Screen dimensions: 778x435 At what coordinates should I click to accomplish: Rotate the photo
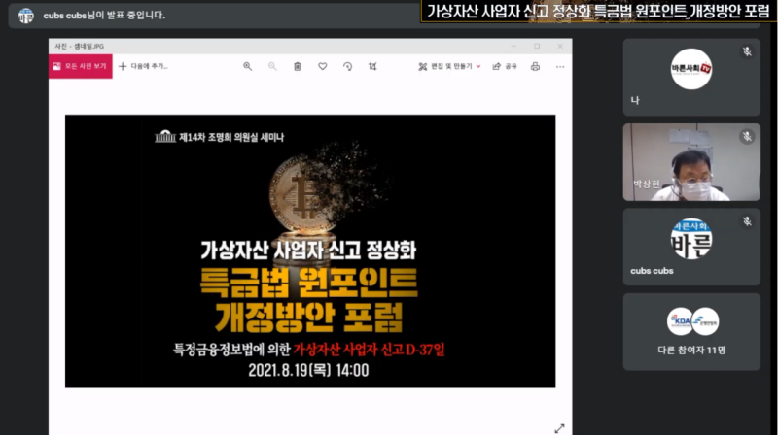[347, 66]
